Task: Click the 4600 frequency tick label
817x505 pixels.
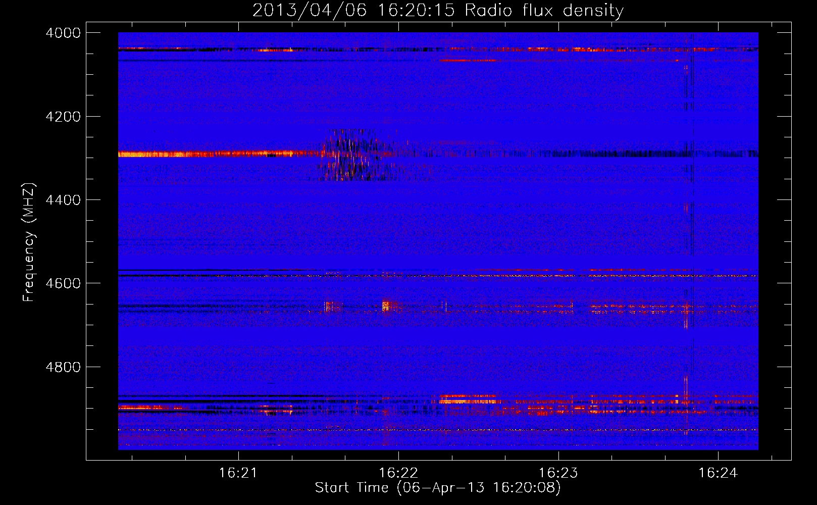Action: click(x=63, y=283)
